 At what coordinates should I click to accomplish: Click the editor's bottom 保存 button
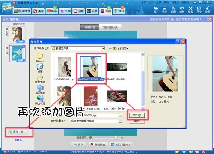coord(78,145)
